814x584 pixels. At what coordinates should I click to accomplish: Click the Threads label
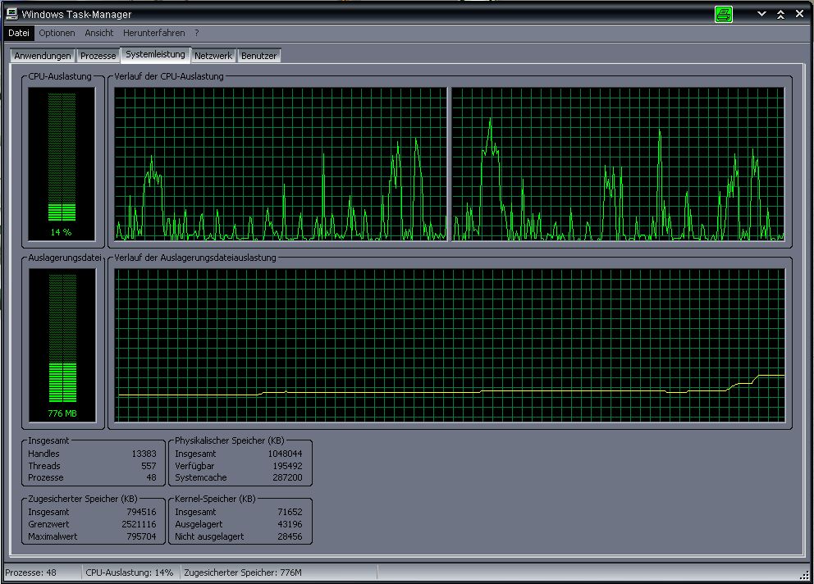44,466
